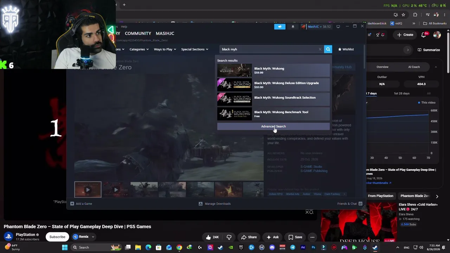Open the Steam Wishlist

point(346,49)
